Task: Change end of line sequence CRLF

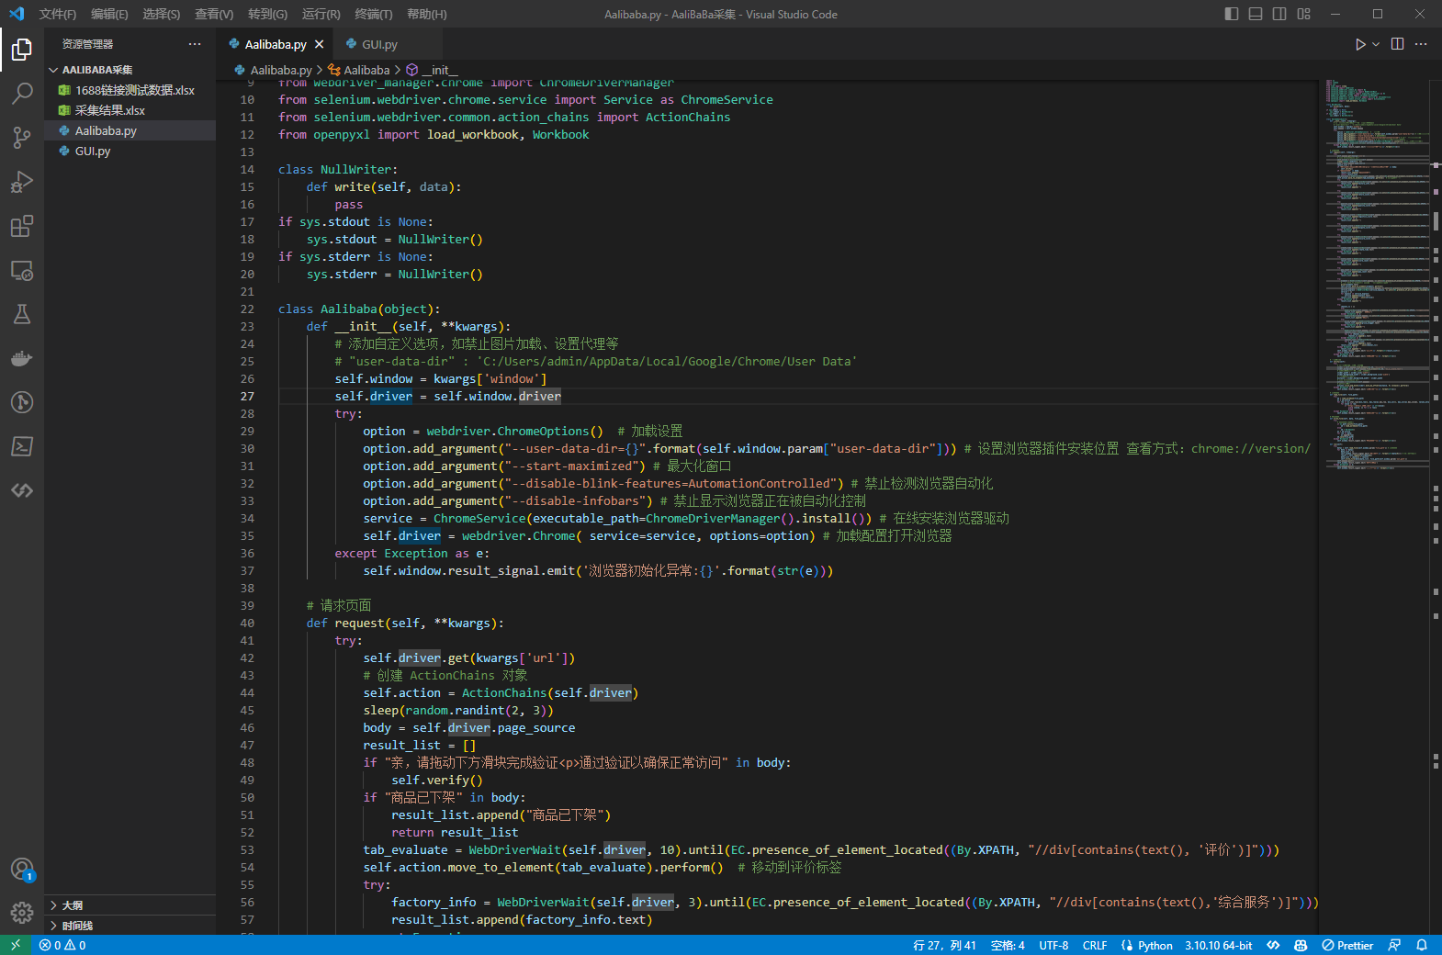Action: (1095, 945)
